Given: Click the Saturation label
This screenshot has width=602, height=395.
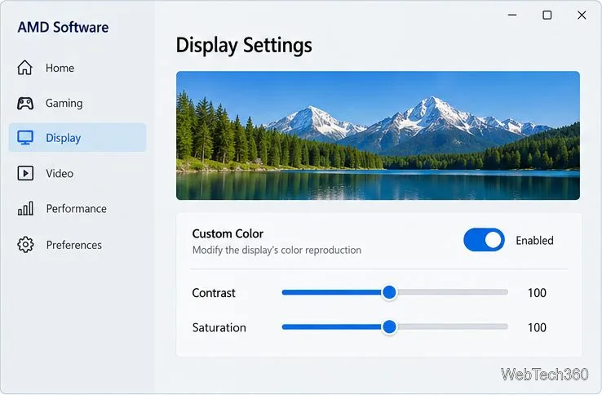Looking at the screenshot, I should coord(219,327).
